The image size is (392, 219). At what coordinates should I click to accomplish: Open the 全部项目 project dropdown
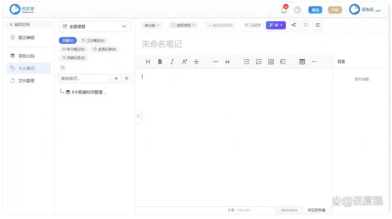[x=94, y=27]
